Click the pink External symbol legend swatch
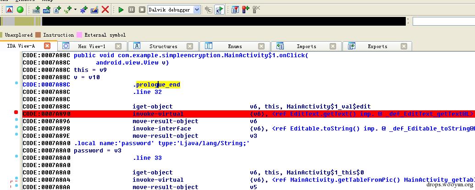Screen dimensions: 475x190 [x=79, y=35]
